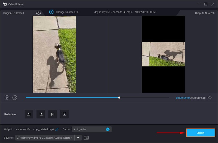
Task: Toggle the original preview eye icon
Action: (x=38, y=13)
